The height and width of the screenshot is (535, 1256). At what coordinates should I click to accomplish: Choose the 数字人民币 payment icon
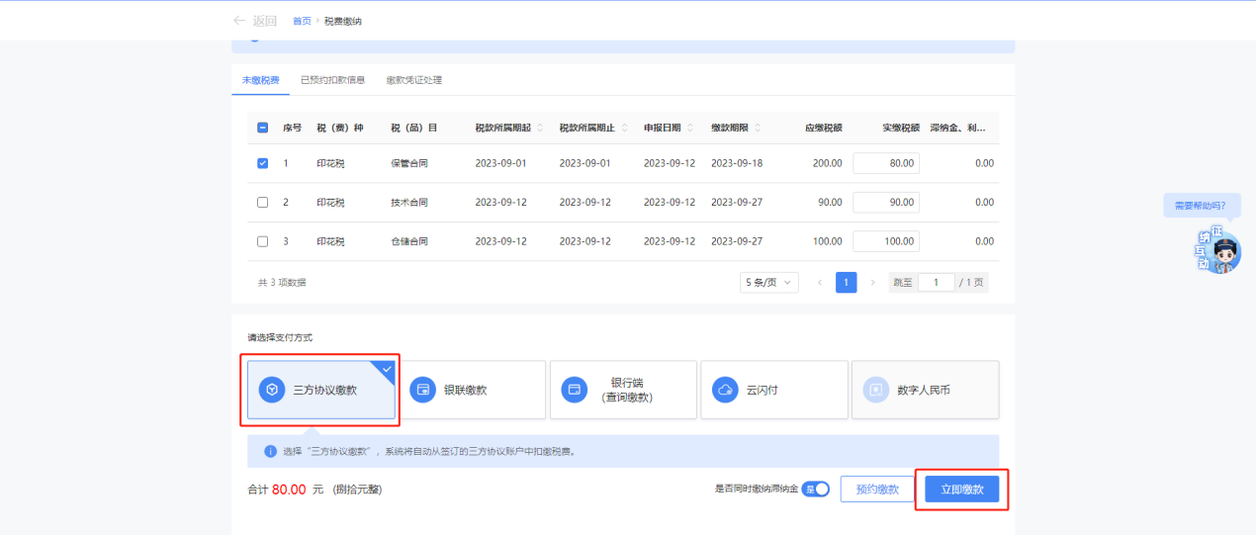pyautogui.click(x=876, y=390)
